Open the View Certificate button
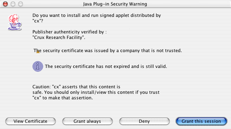This screenshot has height=129, width=231. click(x=30, y=121)
